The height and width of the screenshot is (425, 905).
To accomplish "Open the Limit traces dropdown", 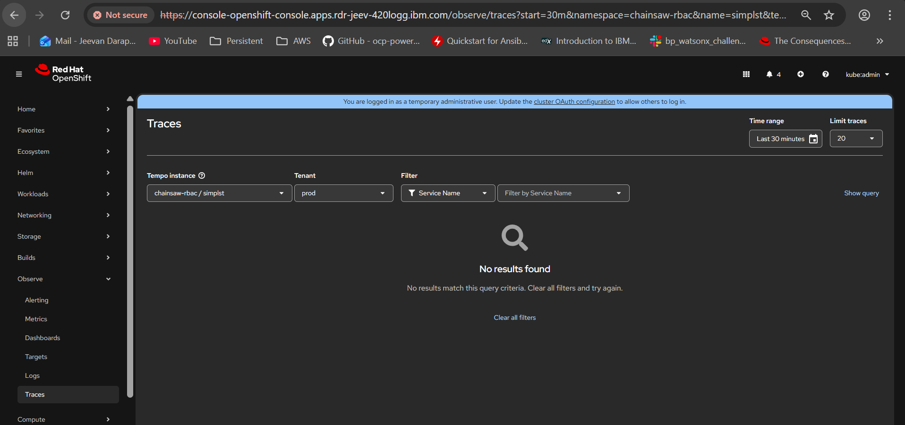I will (856, 139).
